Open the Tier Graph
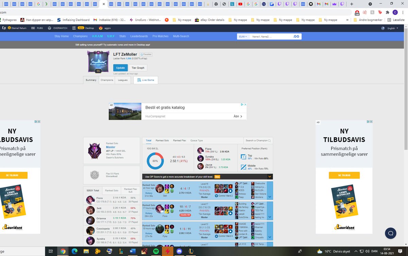This screenshot has width=408, height=256. [x=138, y=68]
